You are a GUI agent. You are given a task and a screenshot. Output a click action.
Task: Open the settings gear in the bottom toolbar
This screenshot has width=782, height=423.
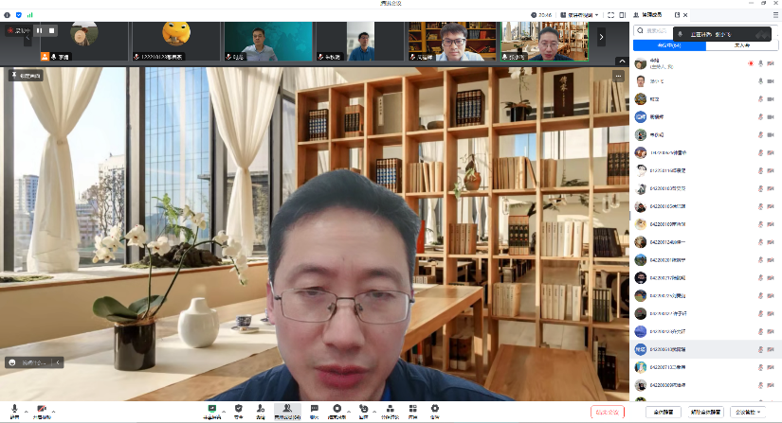coord(435,409)
